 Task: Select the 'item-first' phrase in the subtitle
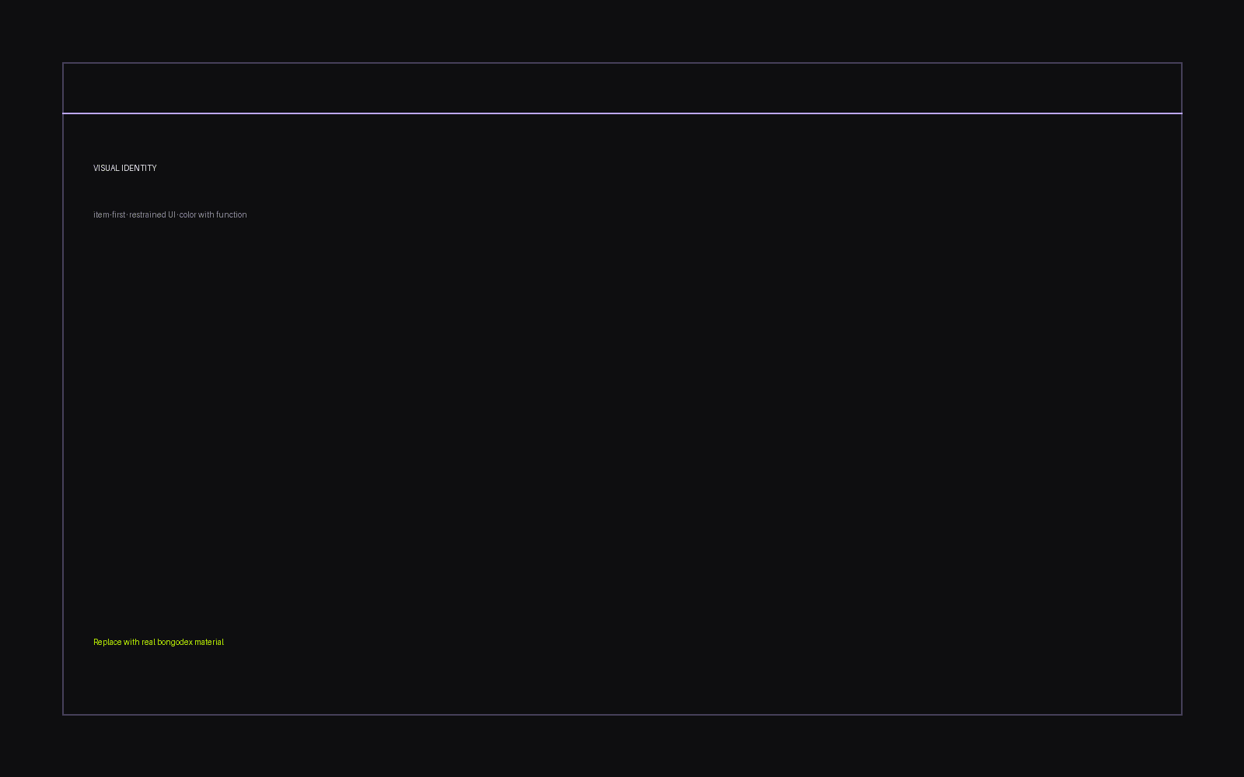(109, 214)
